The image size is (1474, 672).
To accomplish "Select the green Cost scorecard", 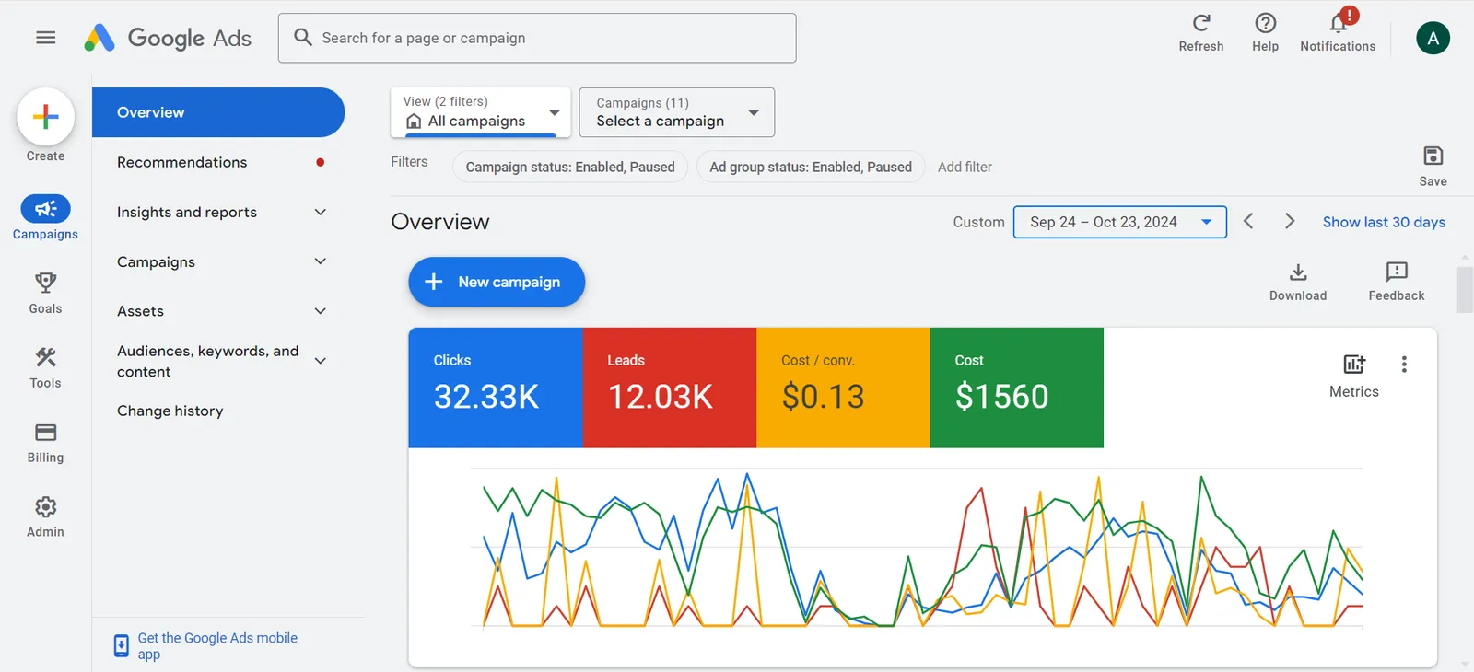I will 1017,388.
